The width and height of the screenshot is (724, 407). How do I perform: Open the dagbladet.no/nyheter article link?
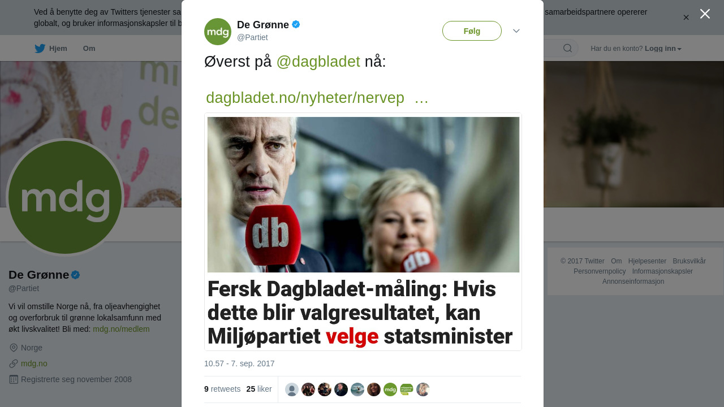point(305,98)
